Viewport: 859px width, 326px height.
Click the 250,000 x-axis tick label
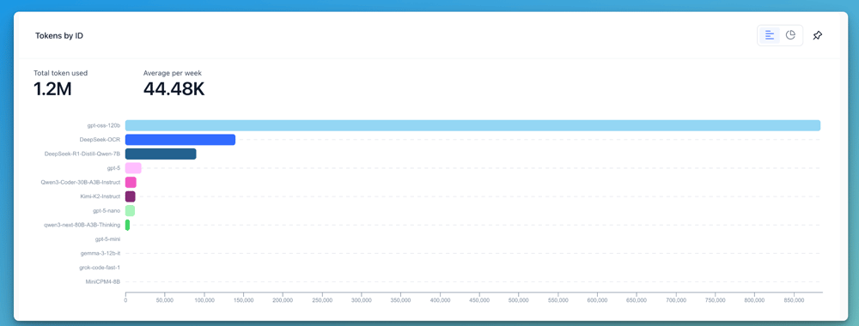tap(322, 300)
